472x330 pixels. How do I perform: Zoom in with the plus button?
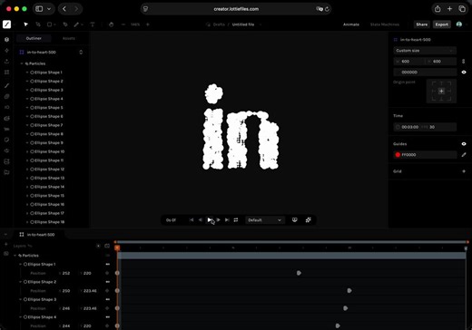tap(148, 24)
